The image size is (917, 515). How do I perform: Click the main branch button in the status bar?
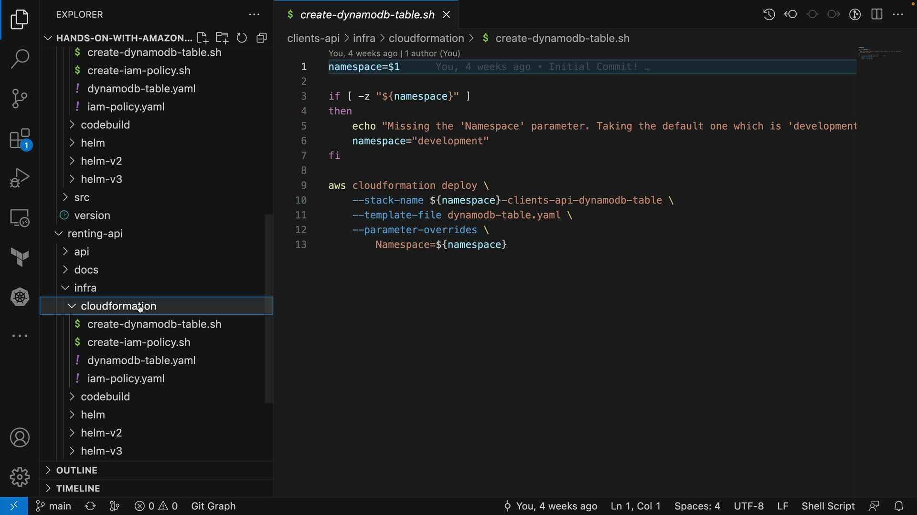click(x=53, y=506)
